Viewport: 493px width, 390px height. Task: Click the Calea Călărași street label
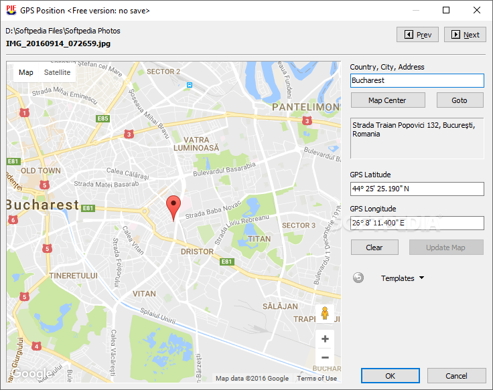click(x=128, y=173)
